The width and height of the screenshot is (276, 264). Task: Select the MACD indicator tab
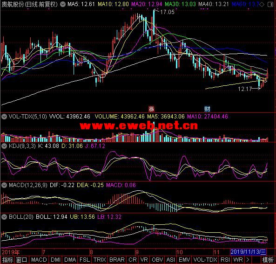pyautogui.click(x=39, y=260)
